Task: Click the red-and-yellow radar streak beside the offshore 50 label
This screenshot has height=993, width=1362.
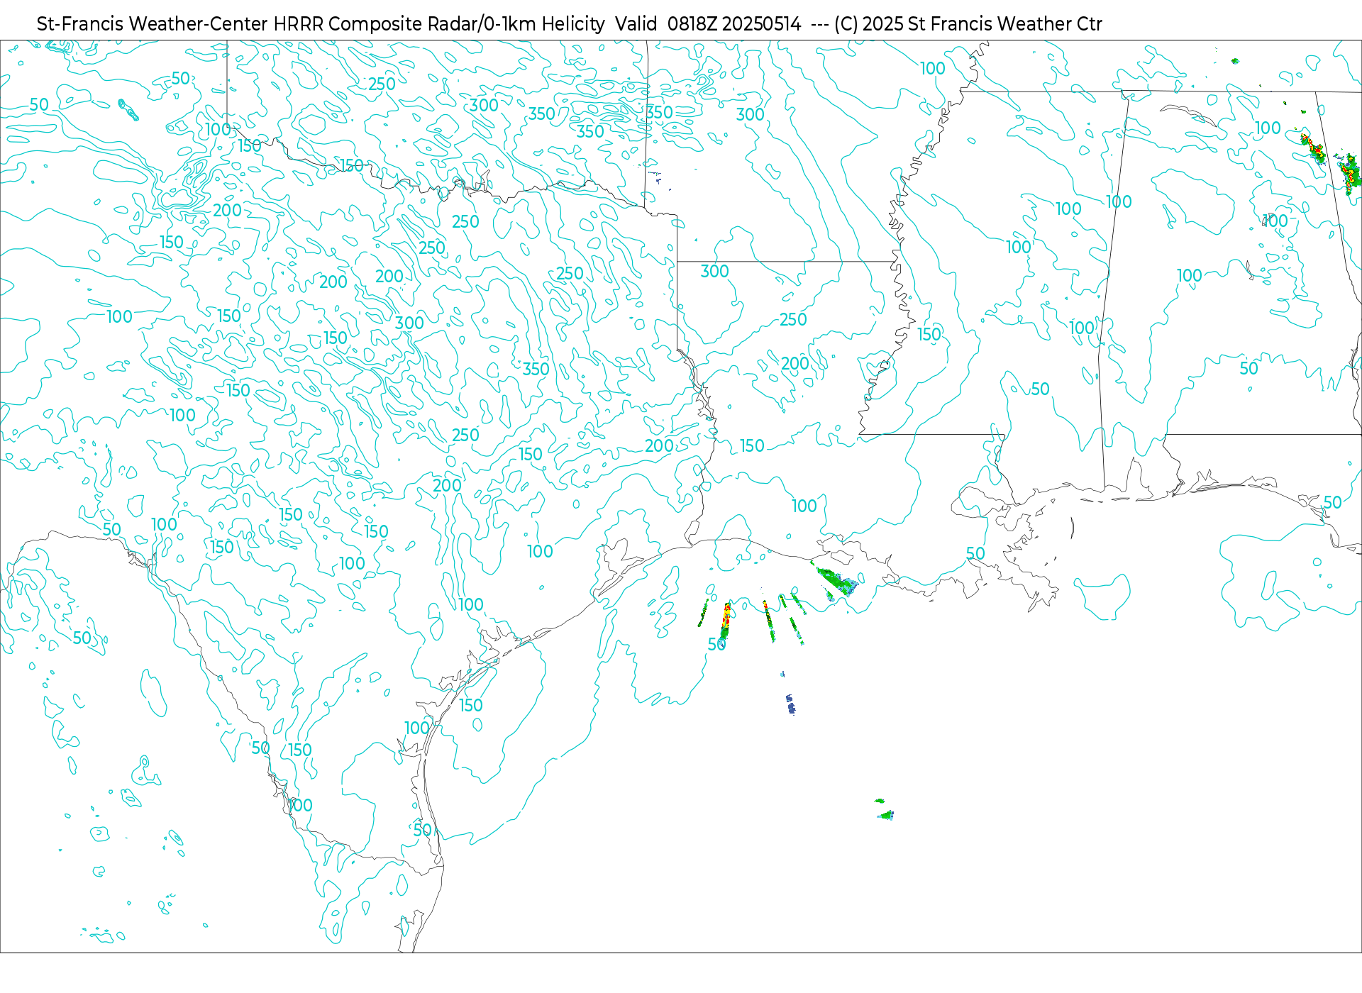Action: coord(725,621)
